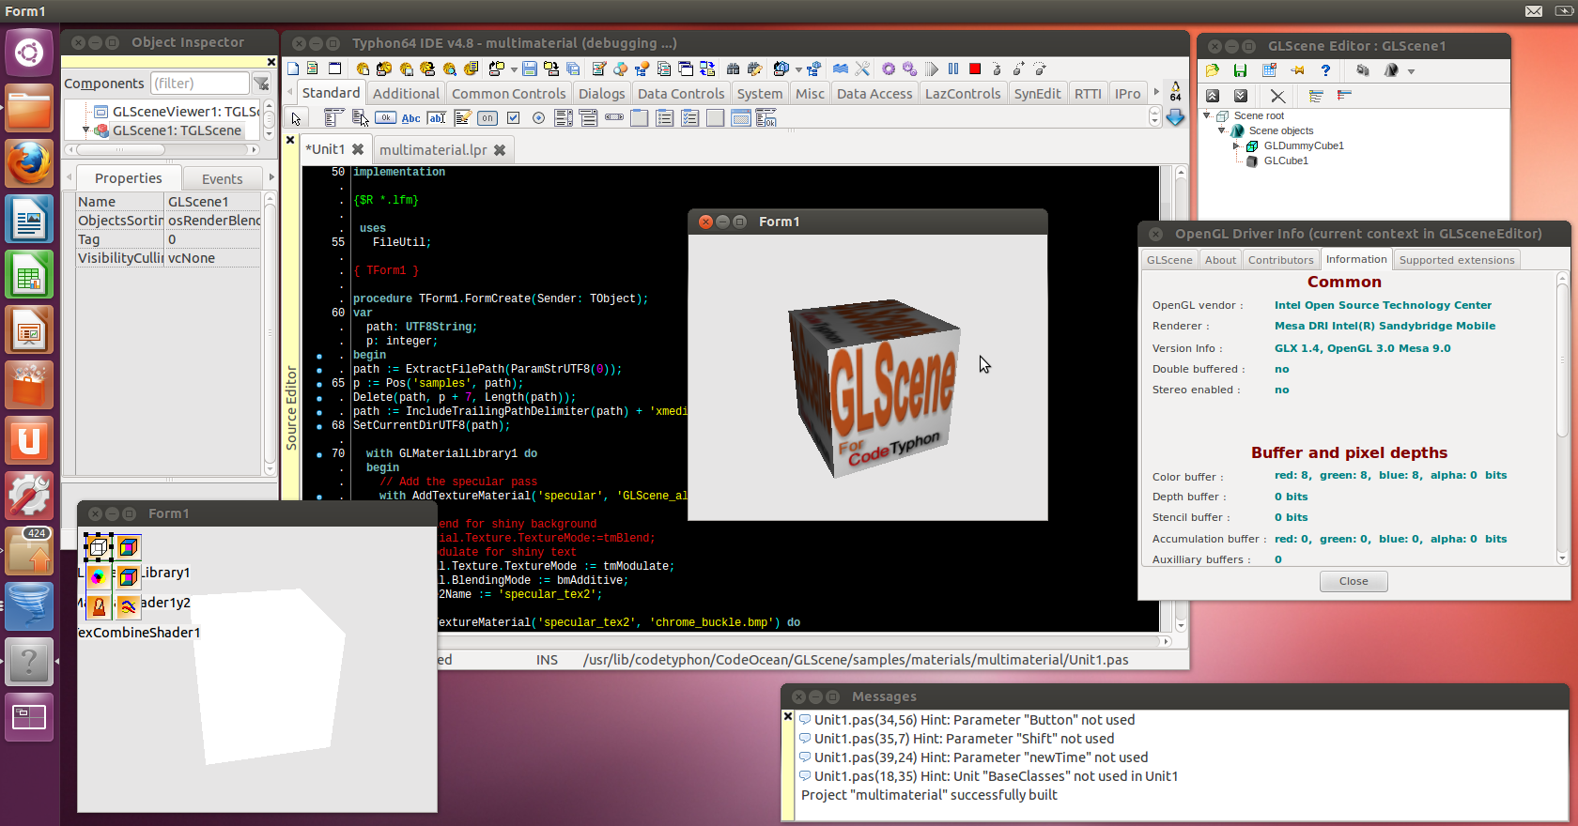Click the wrench tools icon in IDE toolbar

[x=862, y=69]
